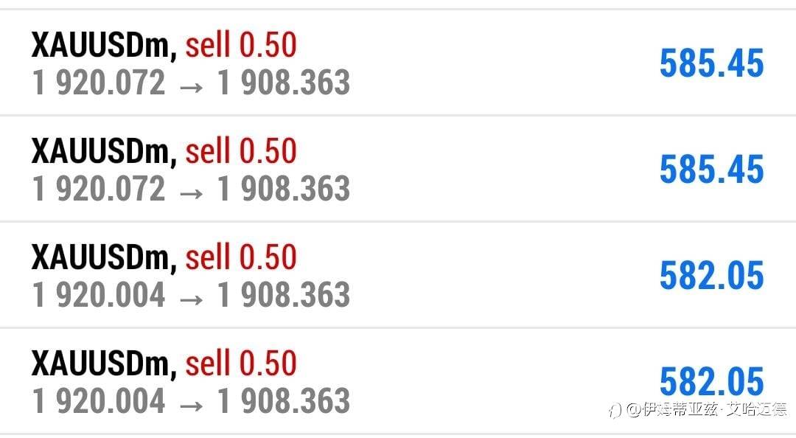The width and height of the screenshot is (796, 438).
Task: Click open price 1 920.072 in the first trade
Action: pyautogui.click(x=99, y=83)
